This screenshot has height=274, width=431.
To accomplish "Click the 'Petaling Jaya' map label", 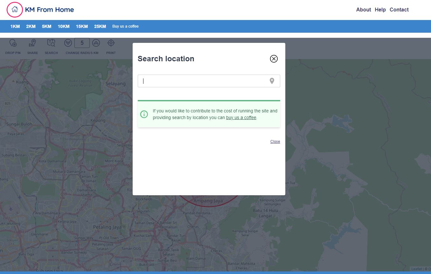I will click(107, 227).
